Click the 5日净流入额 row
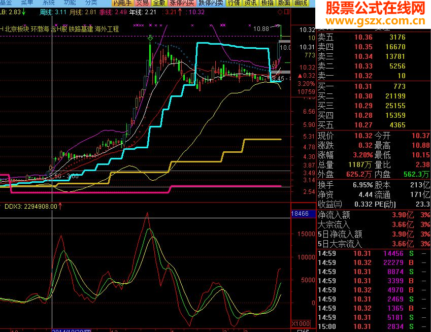The height and width of the screenshot is (332, 431). tap(374, 234)
